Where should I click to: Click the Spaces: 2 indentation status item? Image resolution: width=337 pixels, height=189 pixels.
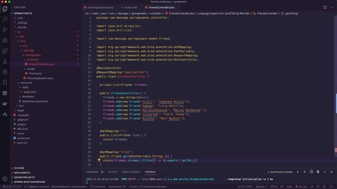pyautogui.click(x=261, y=187)
